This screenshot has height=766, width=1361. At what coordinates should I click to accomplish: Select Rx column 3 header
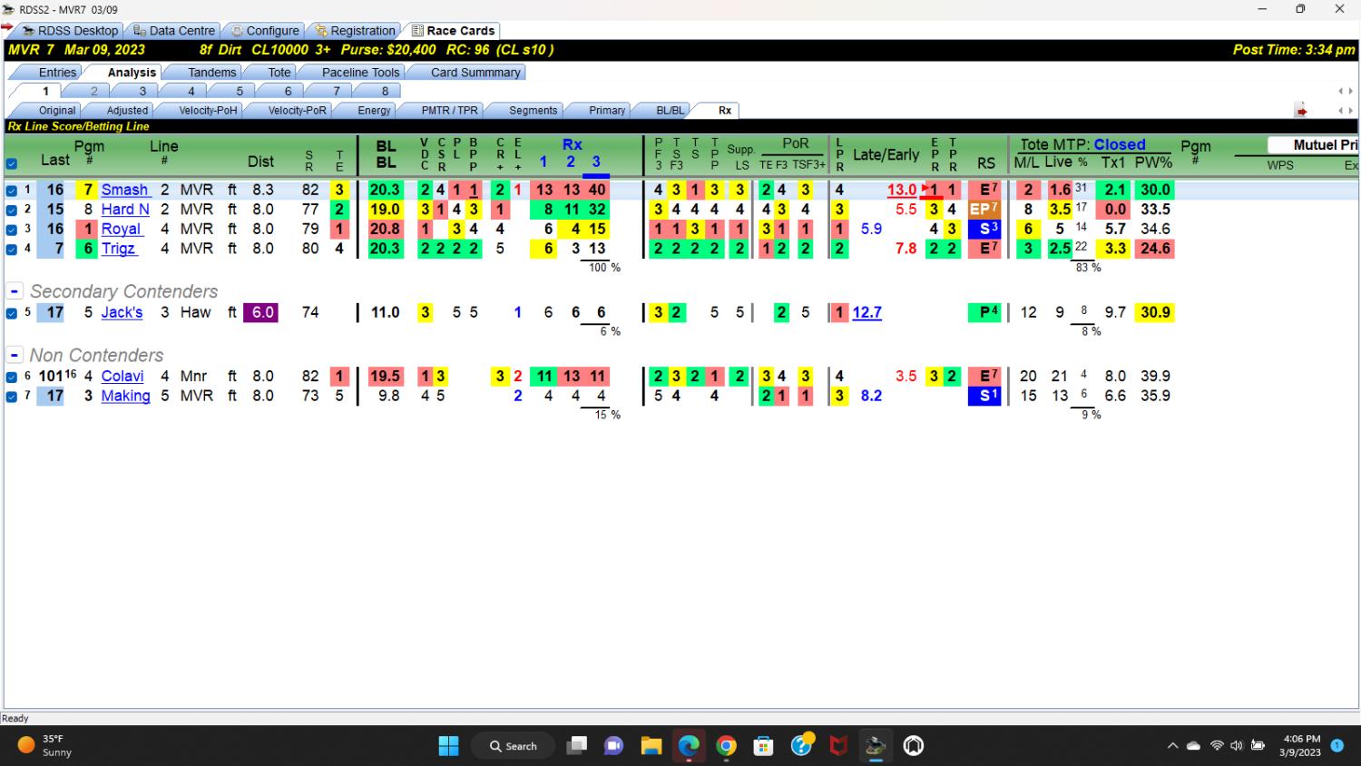click(596, 162)
